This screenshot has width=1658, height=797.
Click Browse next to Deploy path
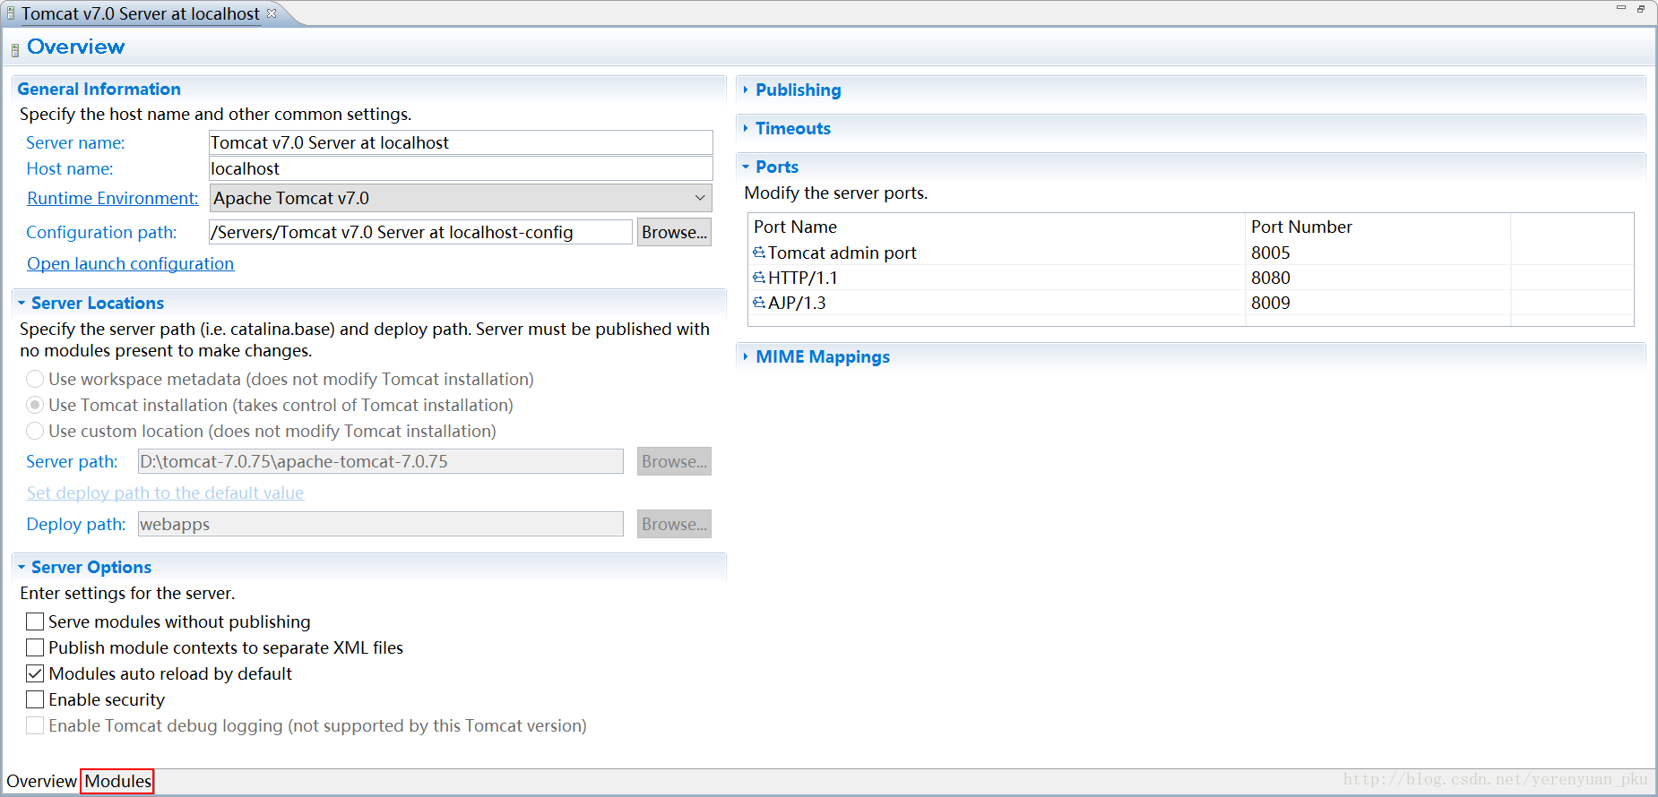pos(674,524)
